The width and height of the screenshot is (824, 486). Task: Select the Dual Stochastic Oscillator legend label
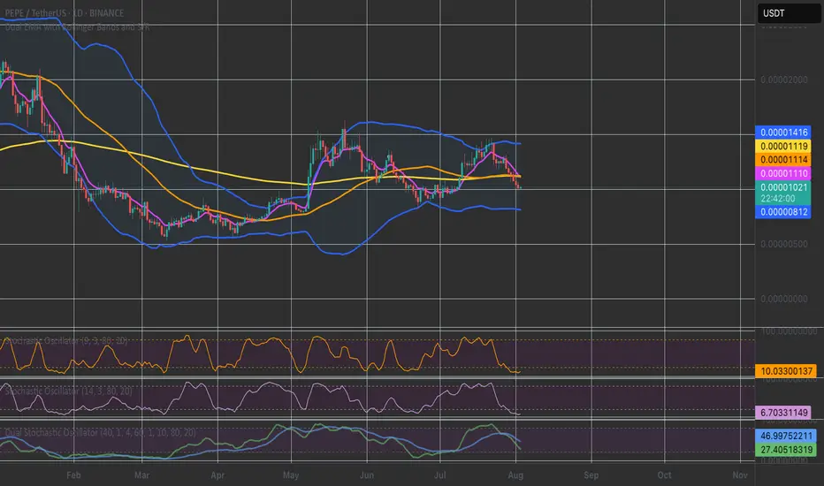click(x=97, y=432)
